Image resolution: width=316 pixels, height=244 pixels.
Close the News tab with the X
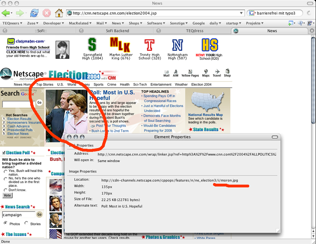click(x=312, y=30)
